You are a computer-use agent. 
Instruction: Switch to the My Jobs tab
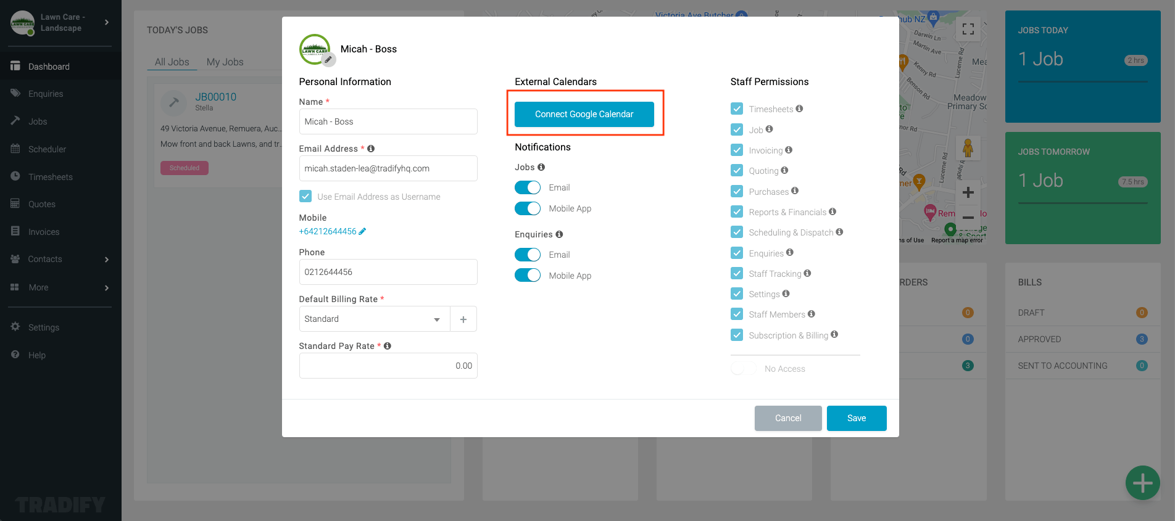coord(225,62)
